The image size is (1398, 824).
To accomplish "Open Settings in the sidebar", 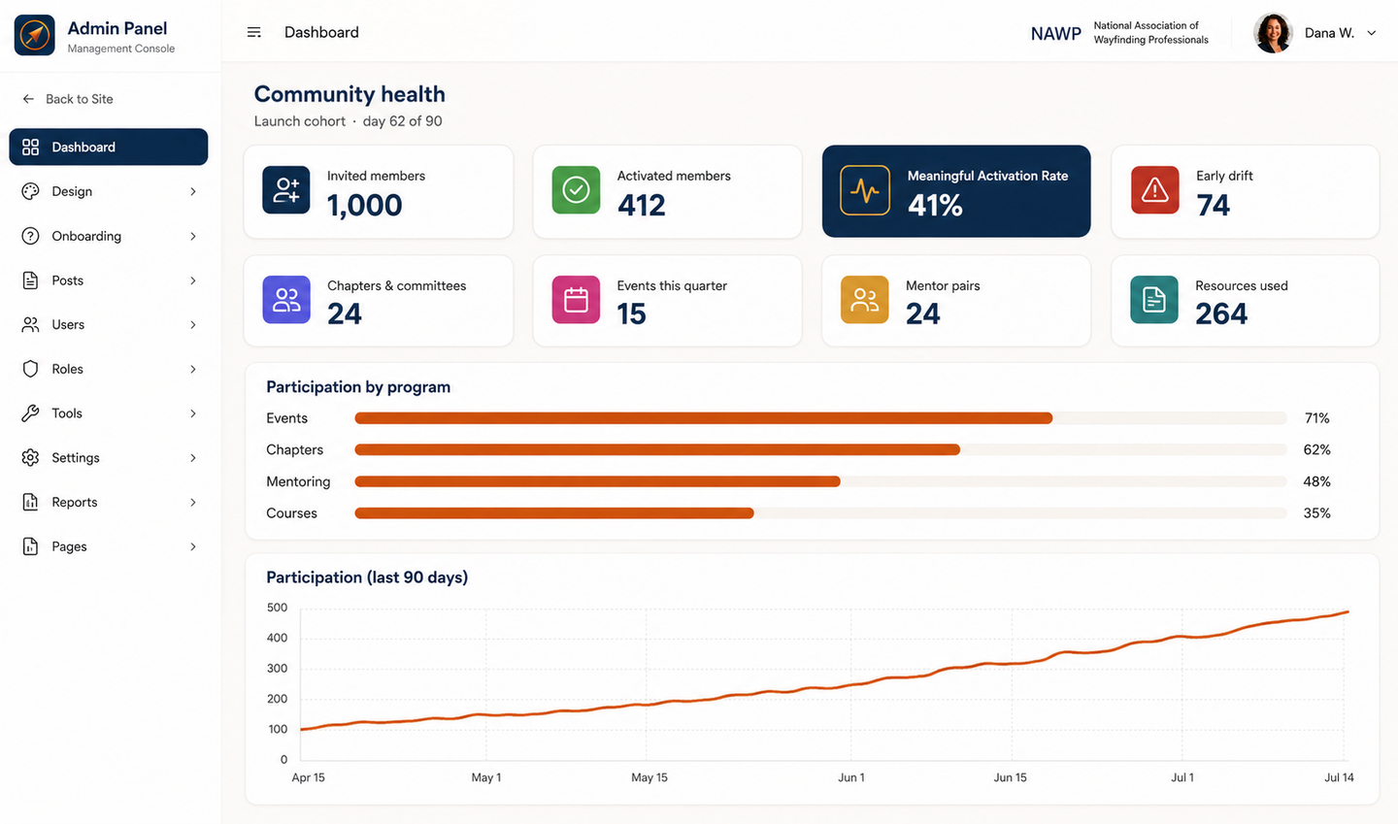I will [x=109, y=457].
